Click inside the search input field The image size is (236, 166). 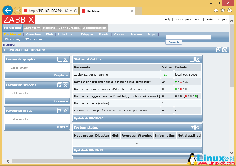[188, 37]
